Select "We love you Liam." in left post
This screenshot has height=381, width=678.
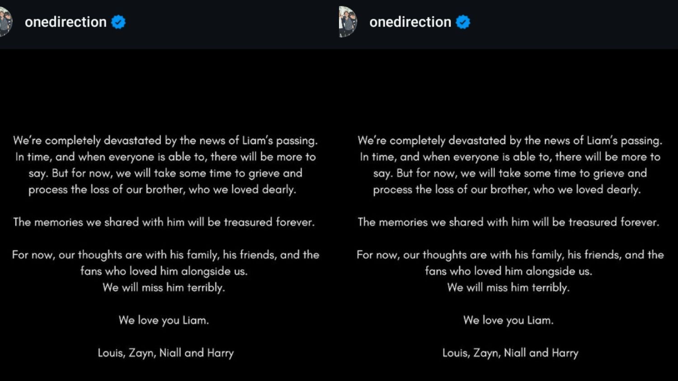164,320
